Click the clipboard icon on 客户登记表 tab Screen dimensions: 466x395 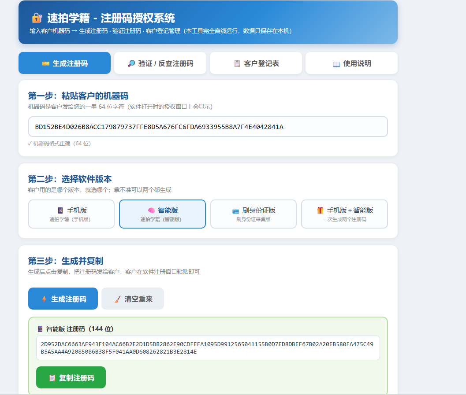237,63
